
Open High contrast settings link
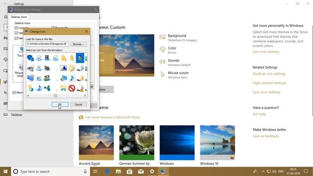pyautogui.click(x=269, y=83)
